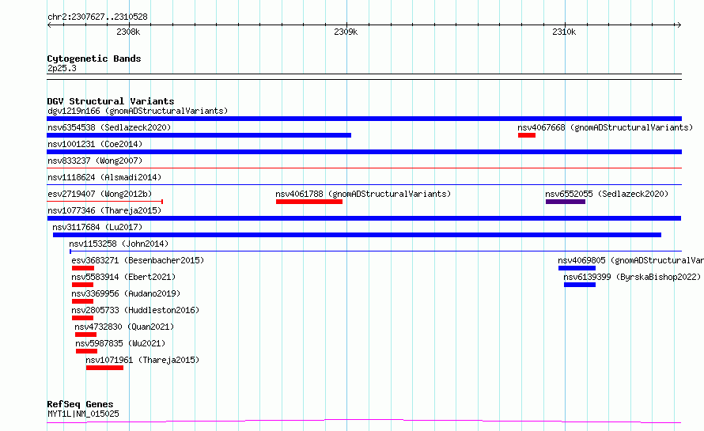Viewport: 704px width, 431px height.
Task: Select the red bar under nsv4061788
Action: (309, 202)
